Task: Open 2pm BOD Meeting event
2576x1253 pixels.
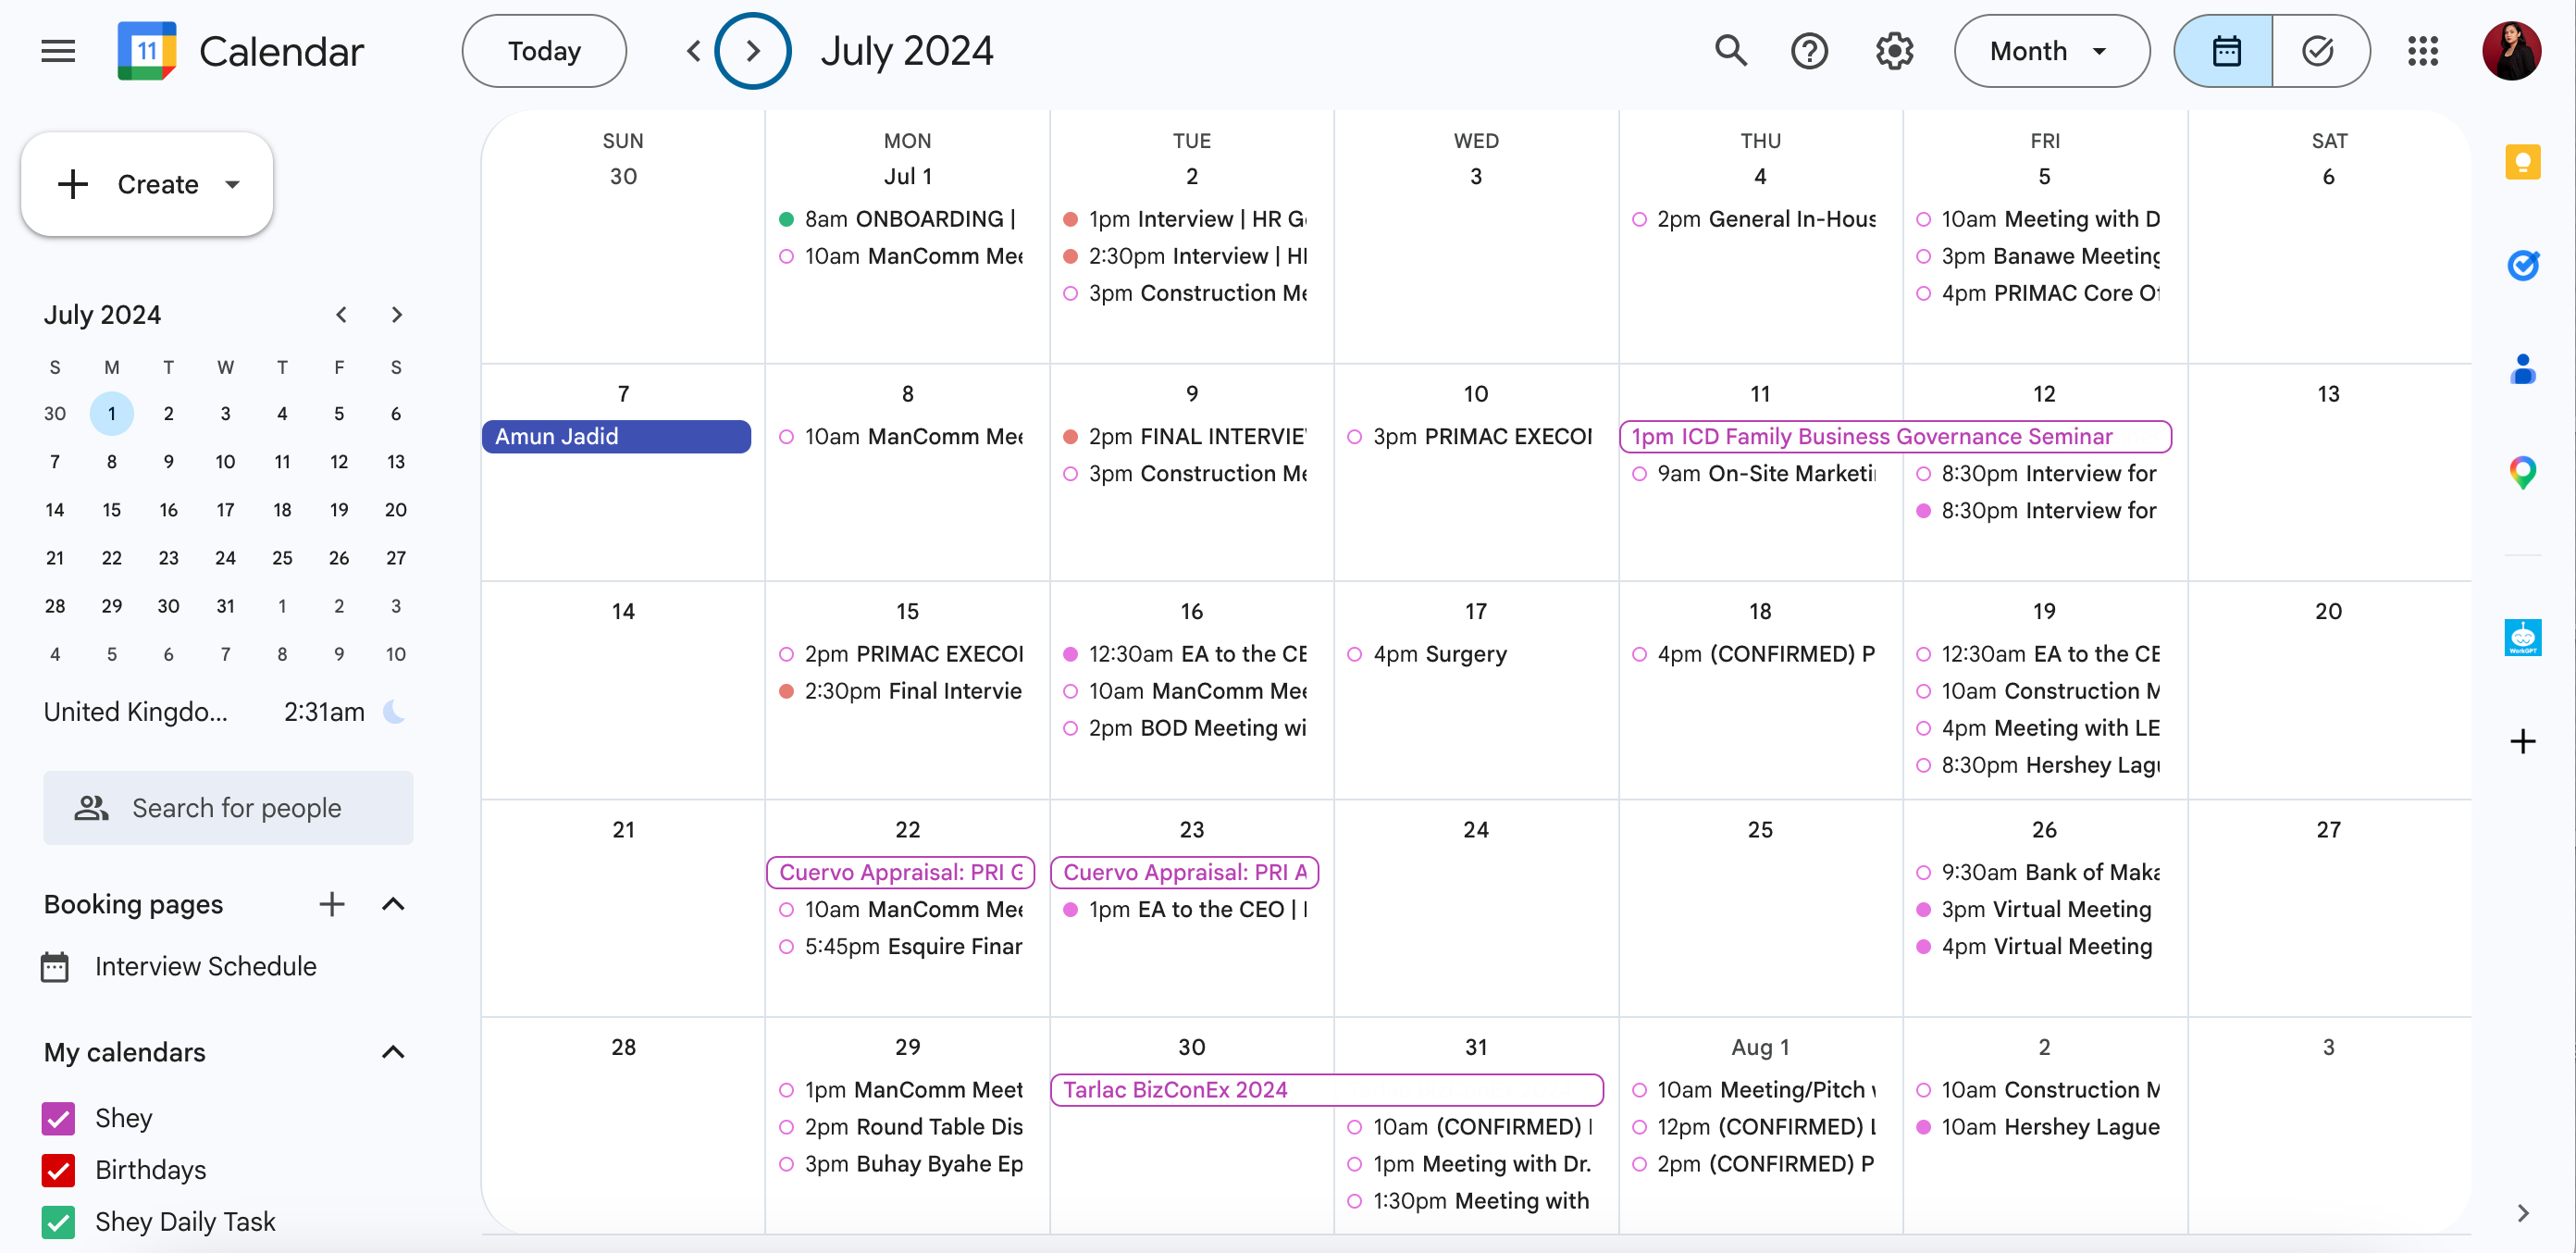Action: click(1184, 728)
